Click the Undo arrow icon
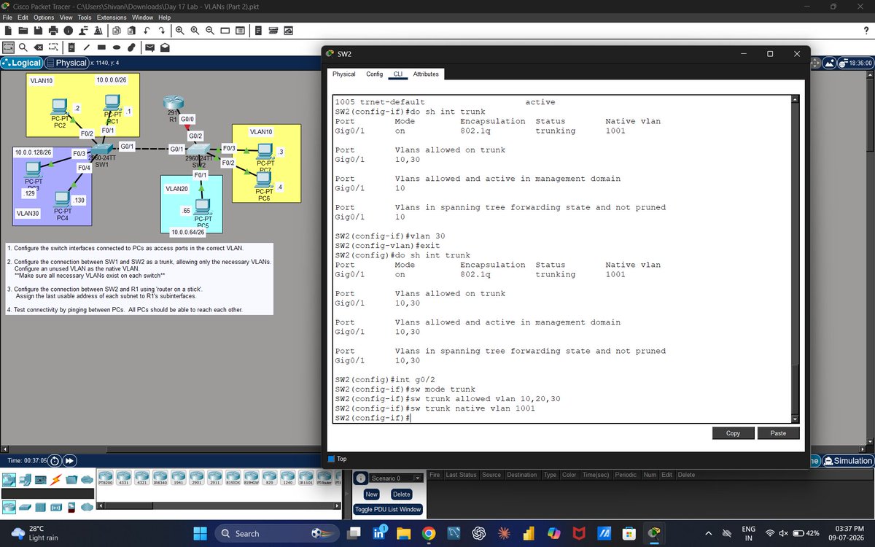The height and width of the screenshot is (547, 875). [x=147, y=31]
